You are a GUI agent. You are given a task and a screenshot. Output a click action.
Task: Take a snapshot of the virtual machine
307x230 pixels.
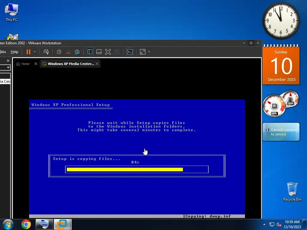point(59,52)
